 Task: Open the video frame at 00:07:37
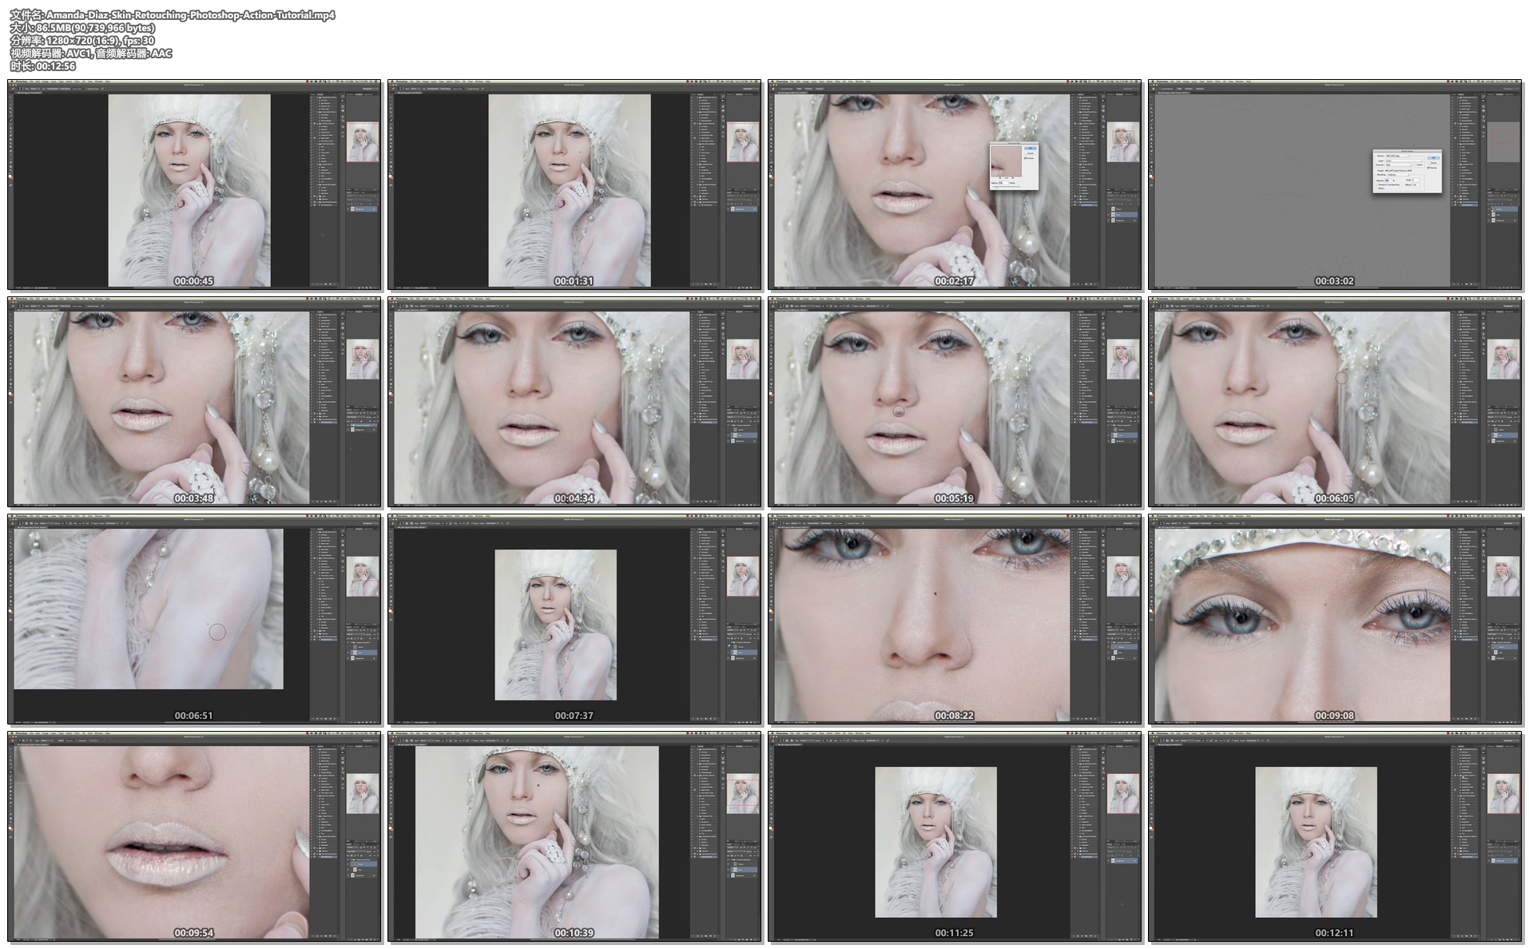(x=575, y=619)
